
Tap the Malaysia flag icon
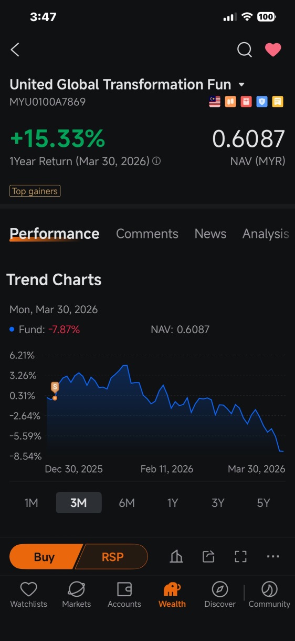215,102
